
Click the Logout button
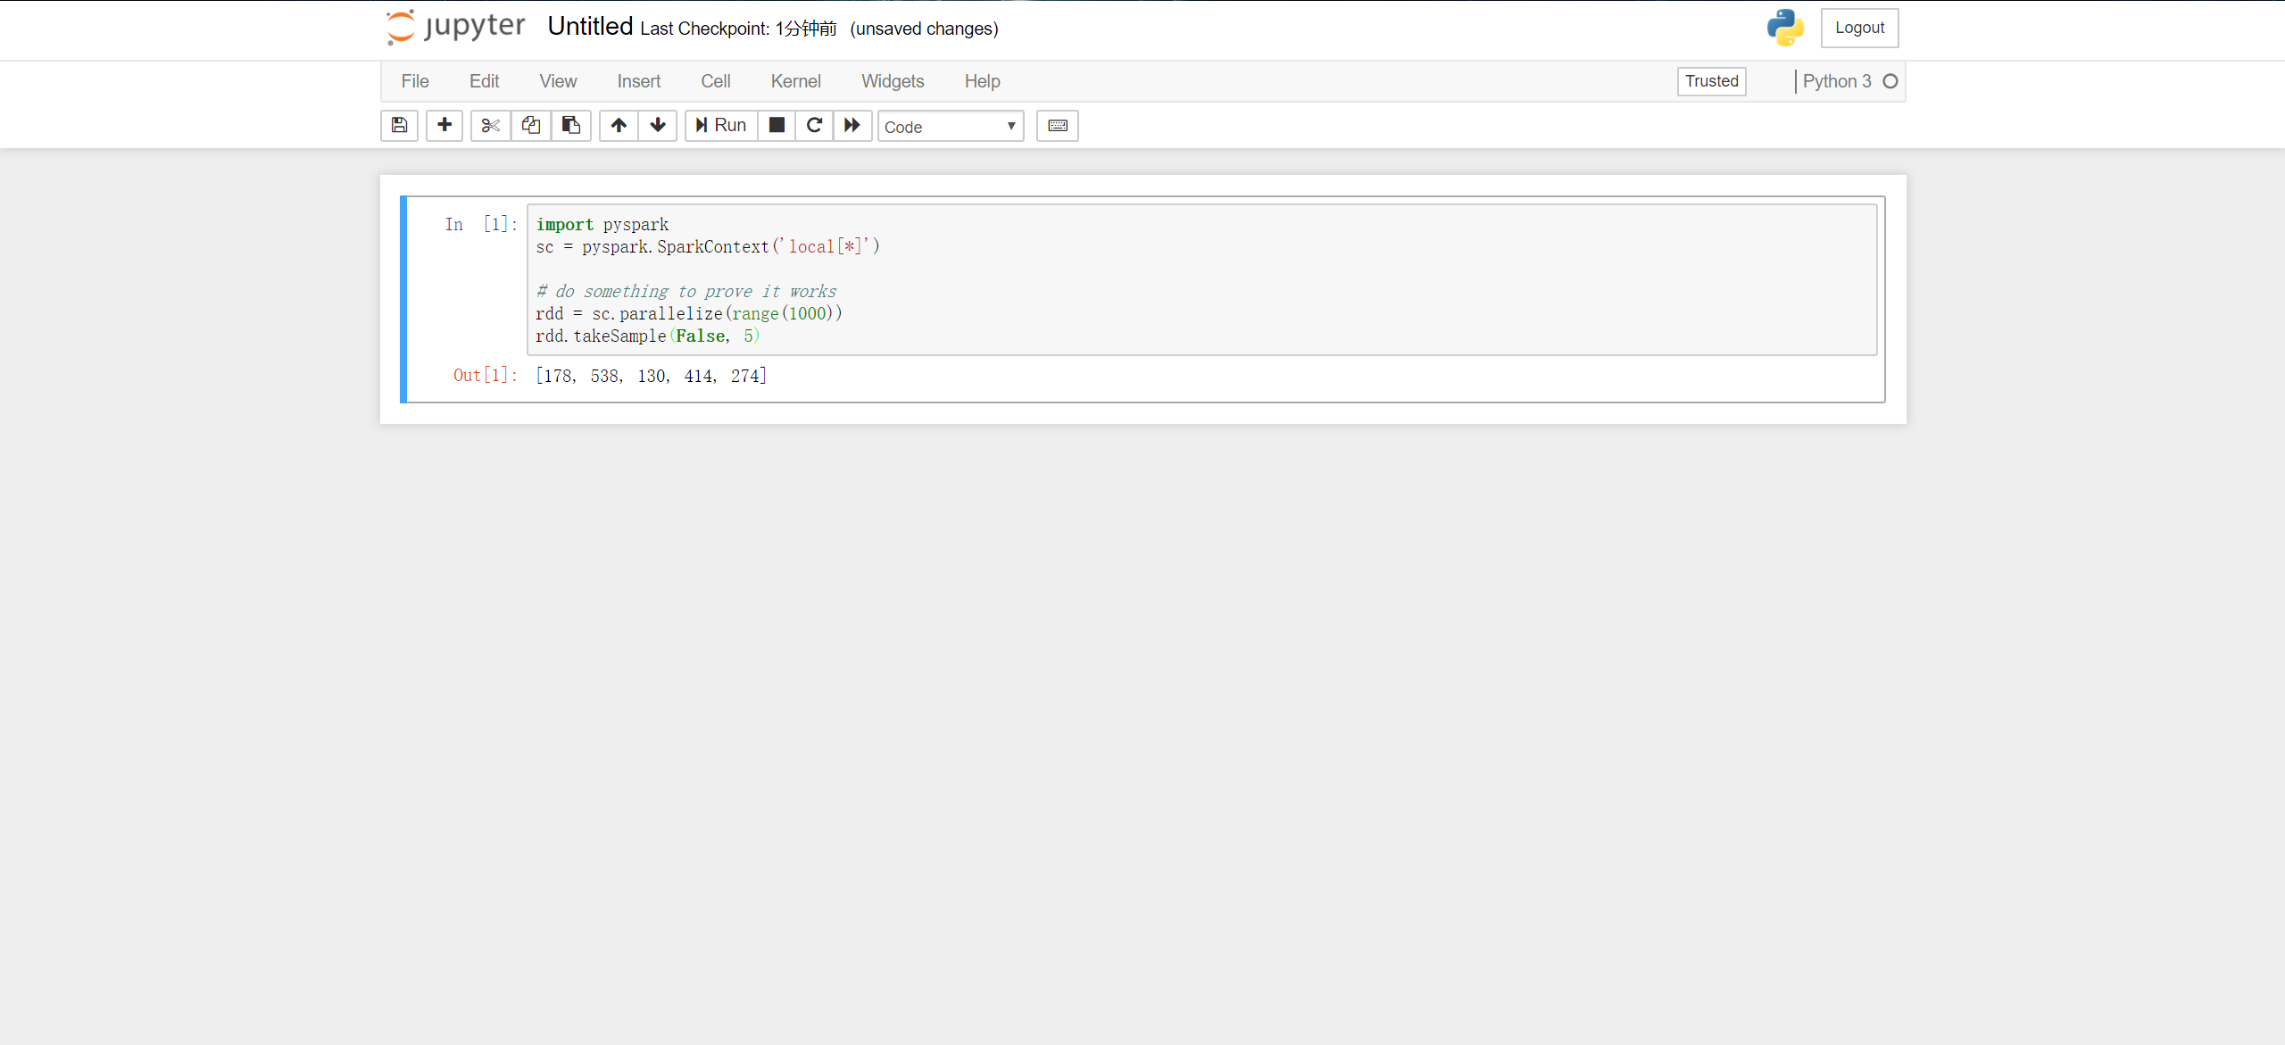[1859, 28]
